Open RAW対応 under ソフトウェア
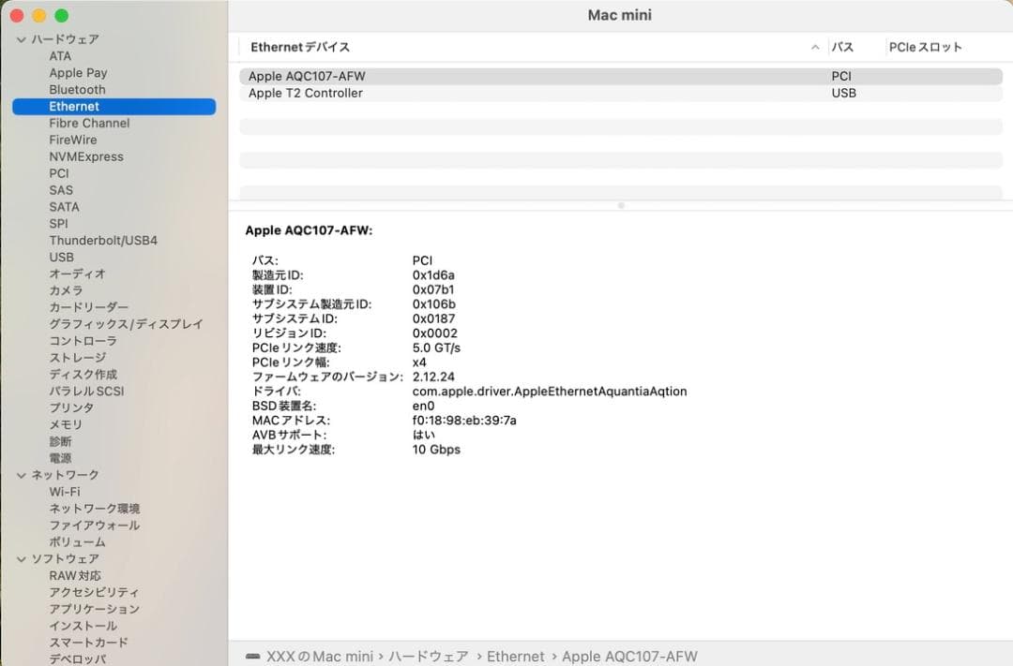 coord(75,576)
